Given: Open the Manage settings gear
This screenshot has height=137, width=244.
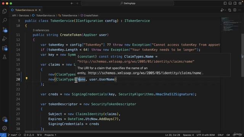Looking at the screenshot, I should [x=5, y=128].
